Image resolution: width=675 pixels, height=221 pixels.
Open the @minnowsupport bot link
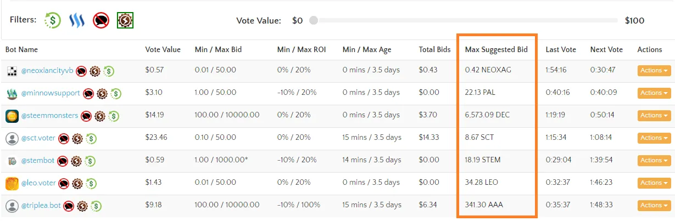pyautogui.click(x=51, y=93)
